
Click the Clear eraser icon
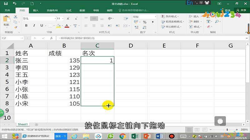coord(209,27)
